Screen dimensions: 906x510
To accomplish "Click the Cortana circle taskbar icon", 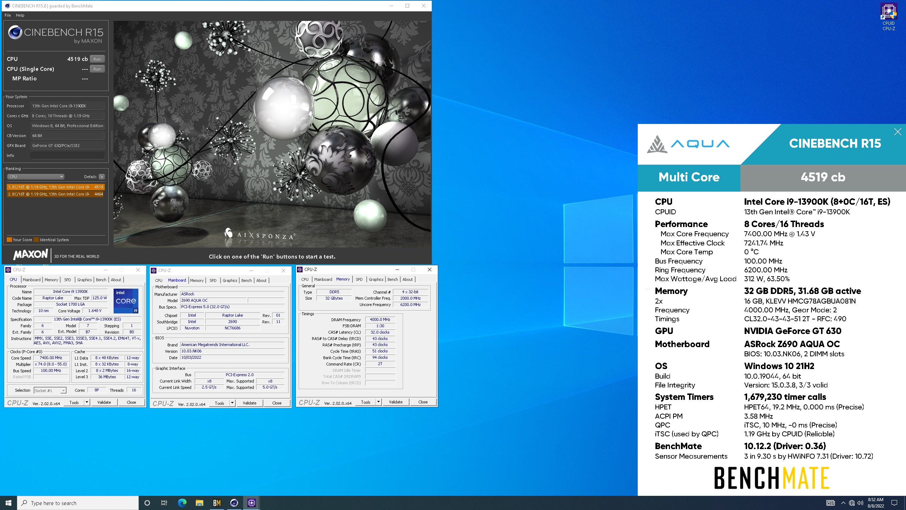I will click(x=147, y=503).
